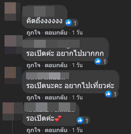
Task: Click ถูกใจ under อยากไปเที่ยวค่ะ comment
Action: (34, 98)
